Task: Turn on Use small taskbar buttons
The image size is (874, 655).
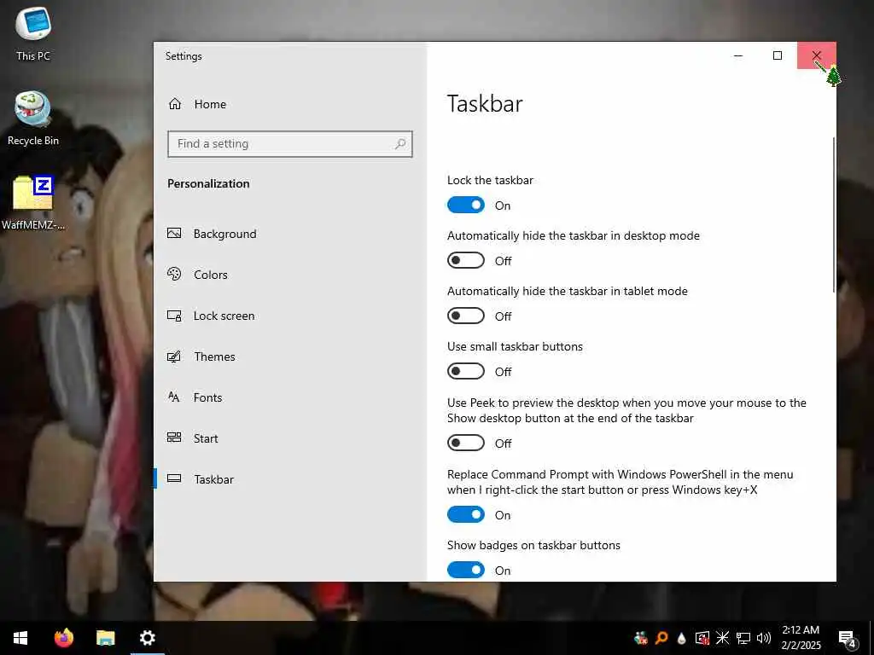Action: click(x=466, y=371)
